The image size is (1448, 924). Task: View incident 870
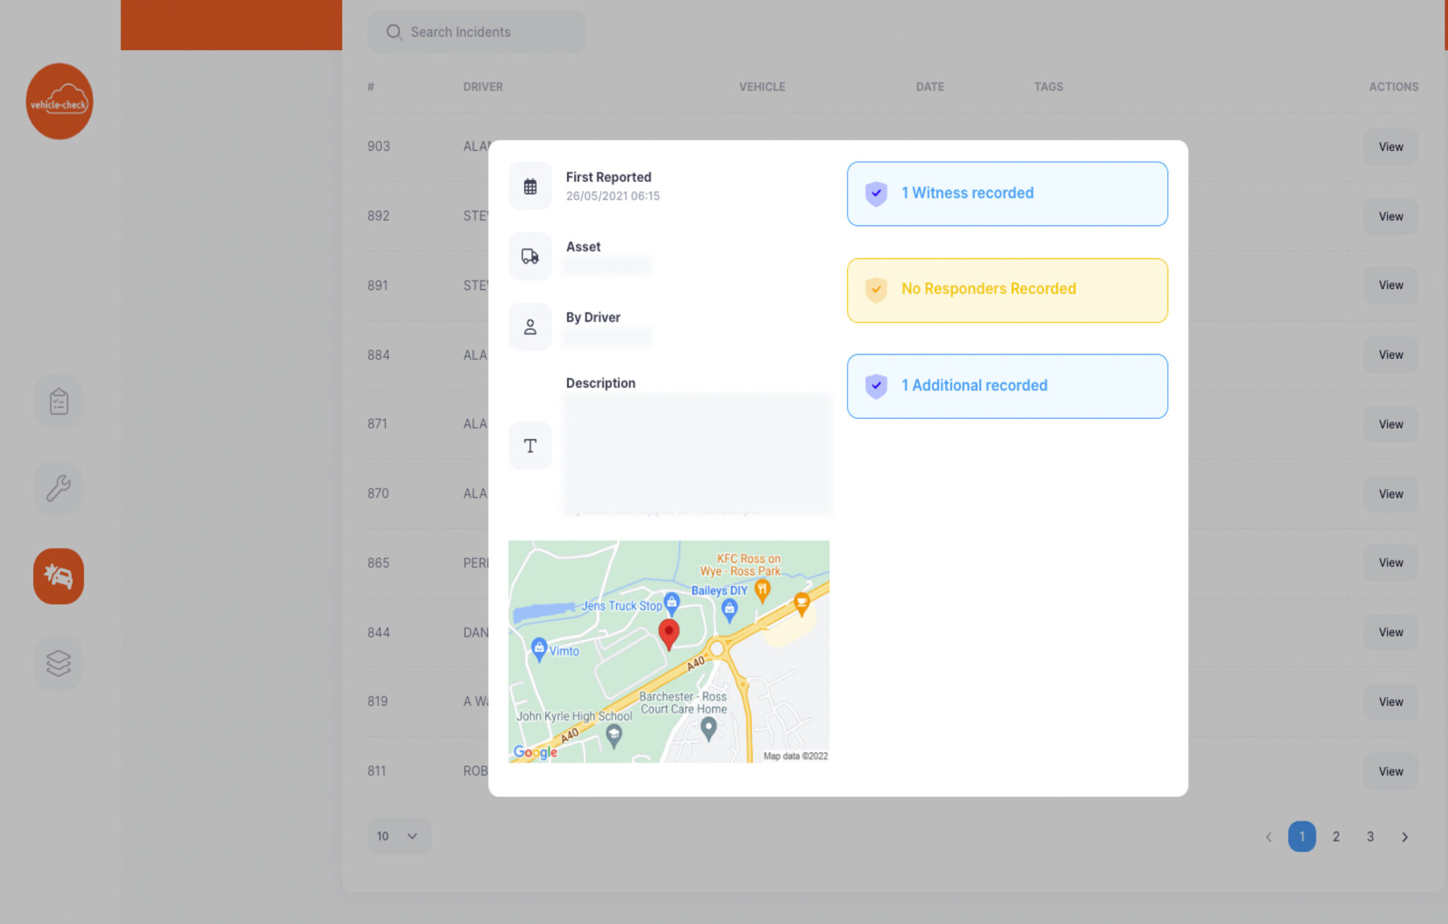pyautogui.click(x=1391, y=494)
